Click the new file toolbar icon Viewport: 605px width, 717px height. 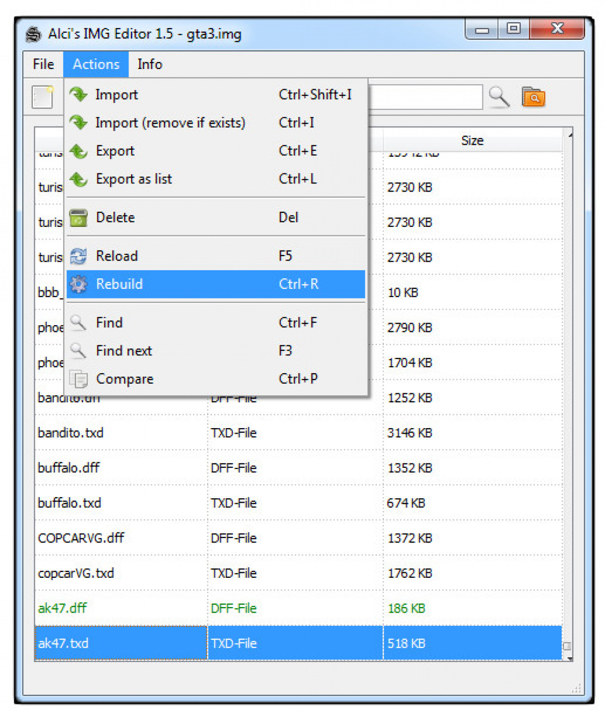[43, 96]
